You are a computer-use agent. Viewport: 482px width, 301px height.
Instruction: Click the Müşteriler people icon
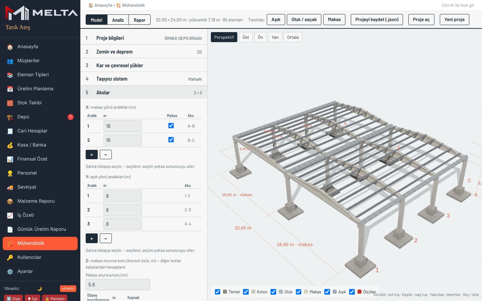[x=10, y=61]
